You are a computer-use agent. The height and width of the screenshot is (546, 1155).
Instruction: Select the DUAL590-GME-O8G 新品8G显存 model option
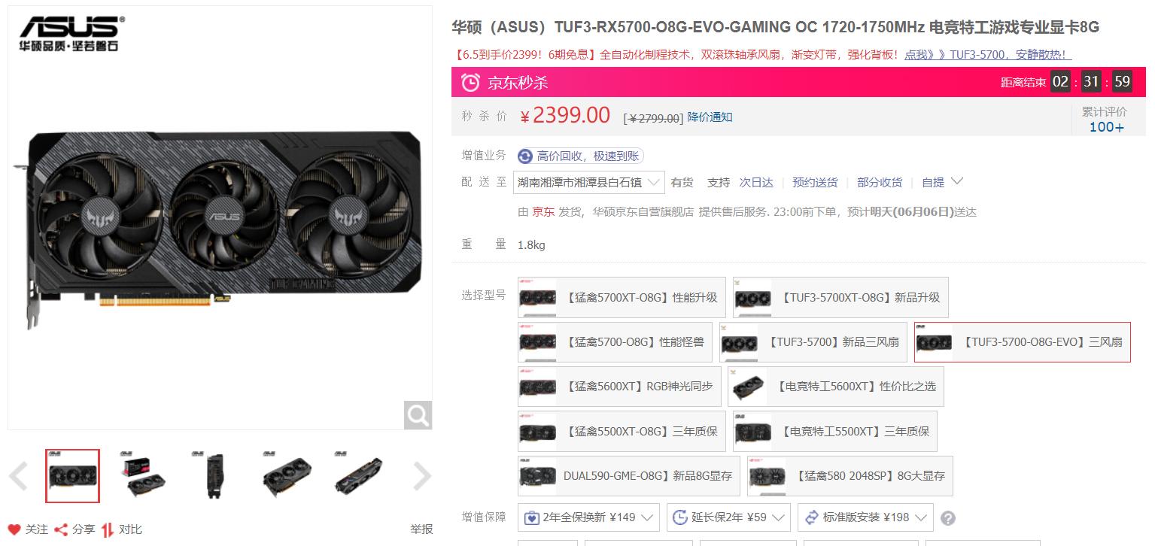[628, 476]
